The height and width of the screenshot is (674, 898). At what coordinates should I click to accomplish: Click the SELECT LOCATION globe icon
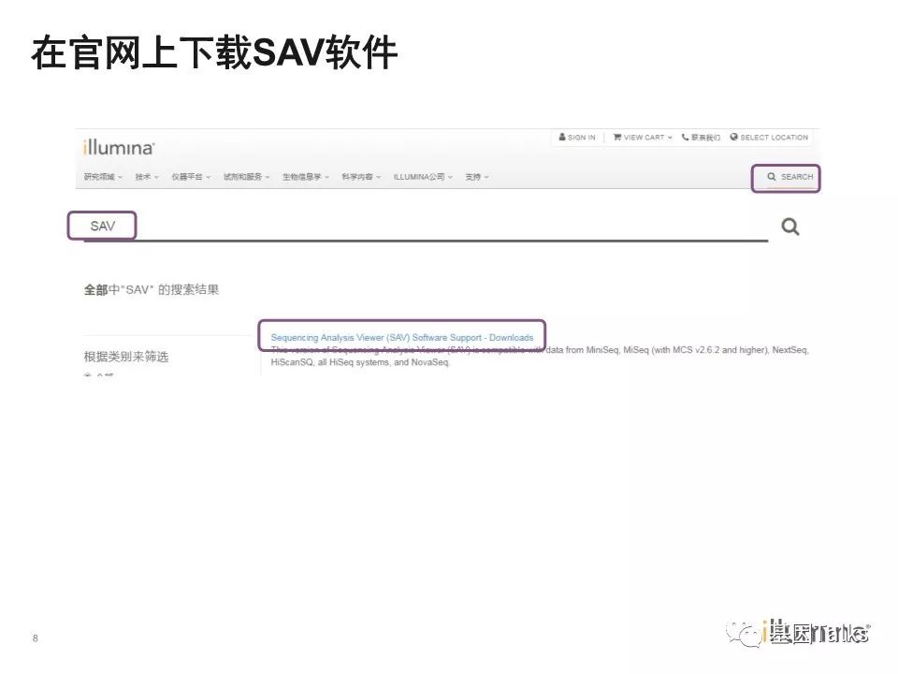click(734, 138)
